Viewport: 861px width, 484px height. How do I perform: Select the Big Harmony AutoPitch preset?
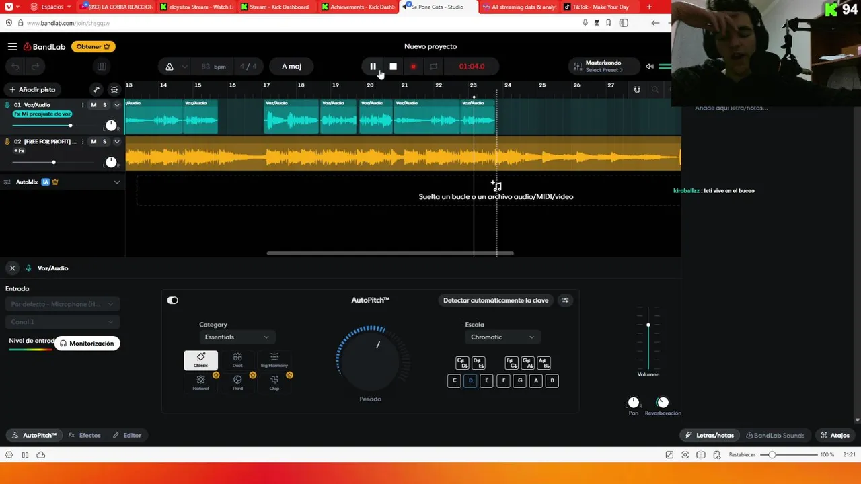(274, 360)
